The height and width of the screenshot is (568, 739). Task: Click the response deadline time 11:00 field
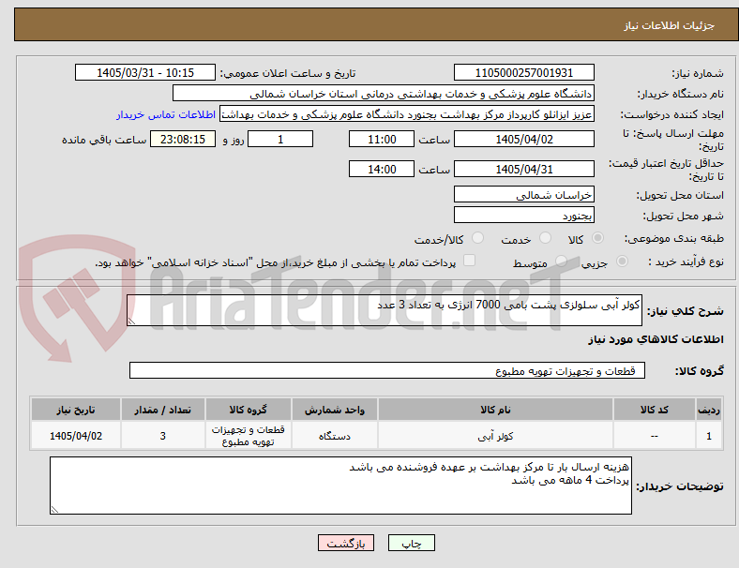click(x=382, y=139)
